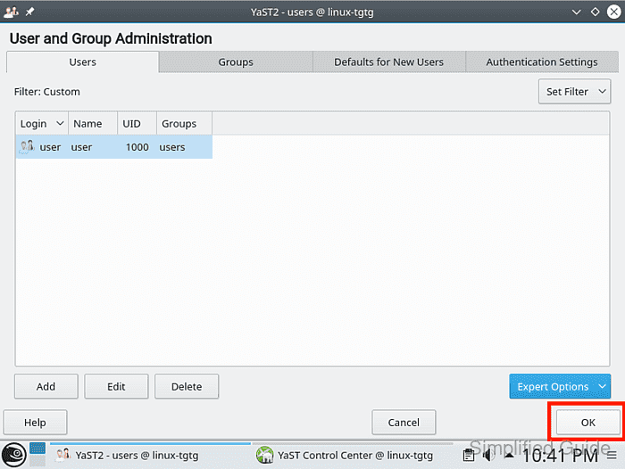Sort by the Name column header

click(x=93, y=124)
